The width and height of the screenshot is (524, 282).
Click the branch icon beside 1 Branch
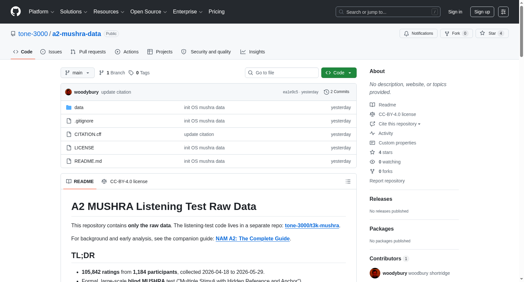point(102,73)
